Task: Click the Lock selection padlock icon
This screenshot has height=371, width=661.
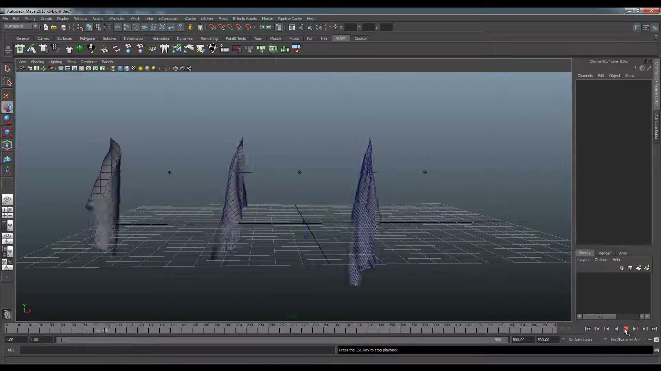Action: click(x=190, y=27)
